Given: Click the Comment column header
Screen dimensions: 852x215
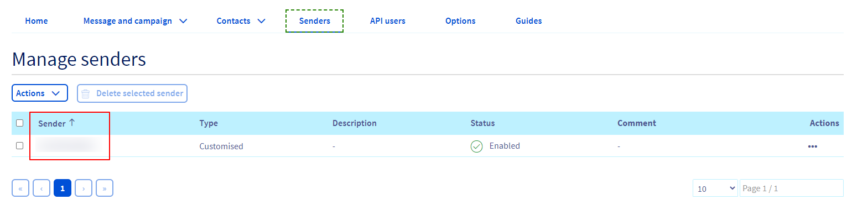Looking at the screenshot, I should tap(637, 123).
